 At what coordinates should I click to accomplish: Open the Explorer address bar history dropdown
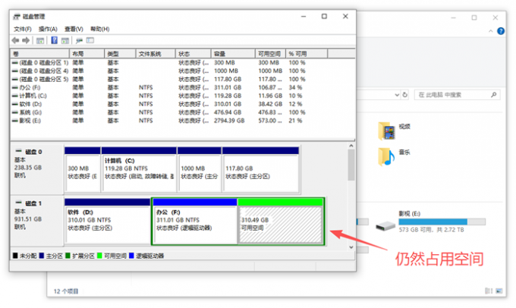(x=397, y=95)
